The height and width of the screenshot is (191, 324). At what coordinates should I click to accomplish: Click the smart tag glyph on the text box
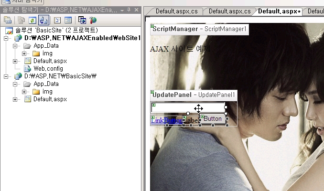pos(153,105)
